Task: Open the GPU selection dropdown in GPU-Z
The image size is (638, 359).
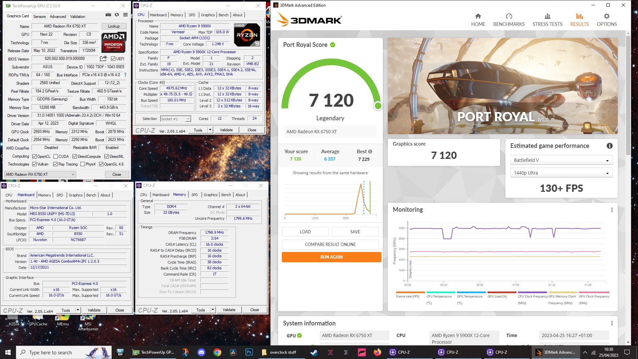Action: (40, 175)
